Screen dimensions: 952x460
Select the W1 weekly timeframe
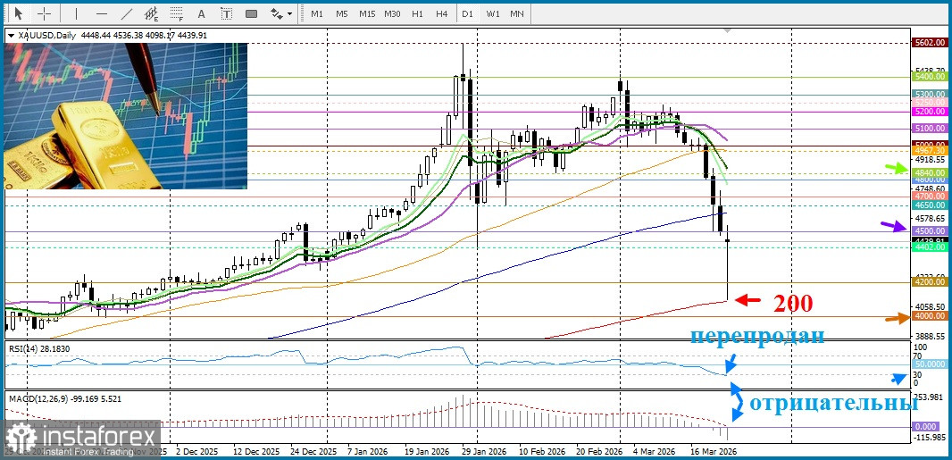pos(493,13)
